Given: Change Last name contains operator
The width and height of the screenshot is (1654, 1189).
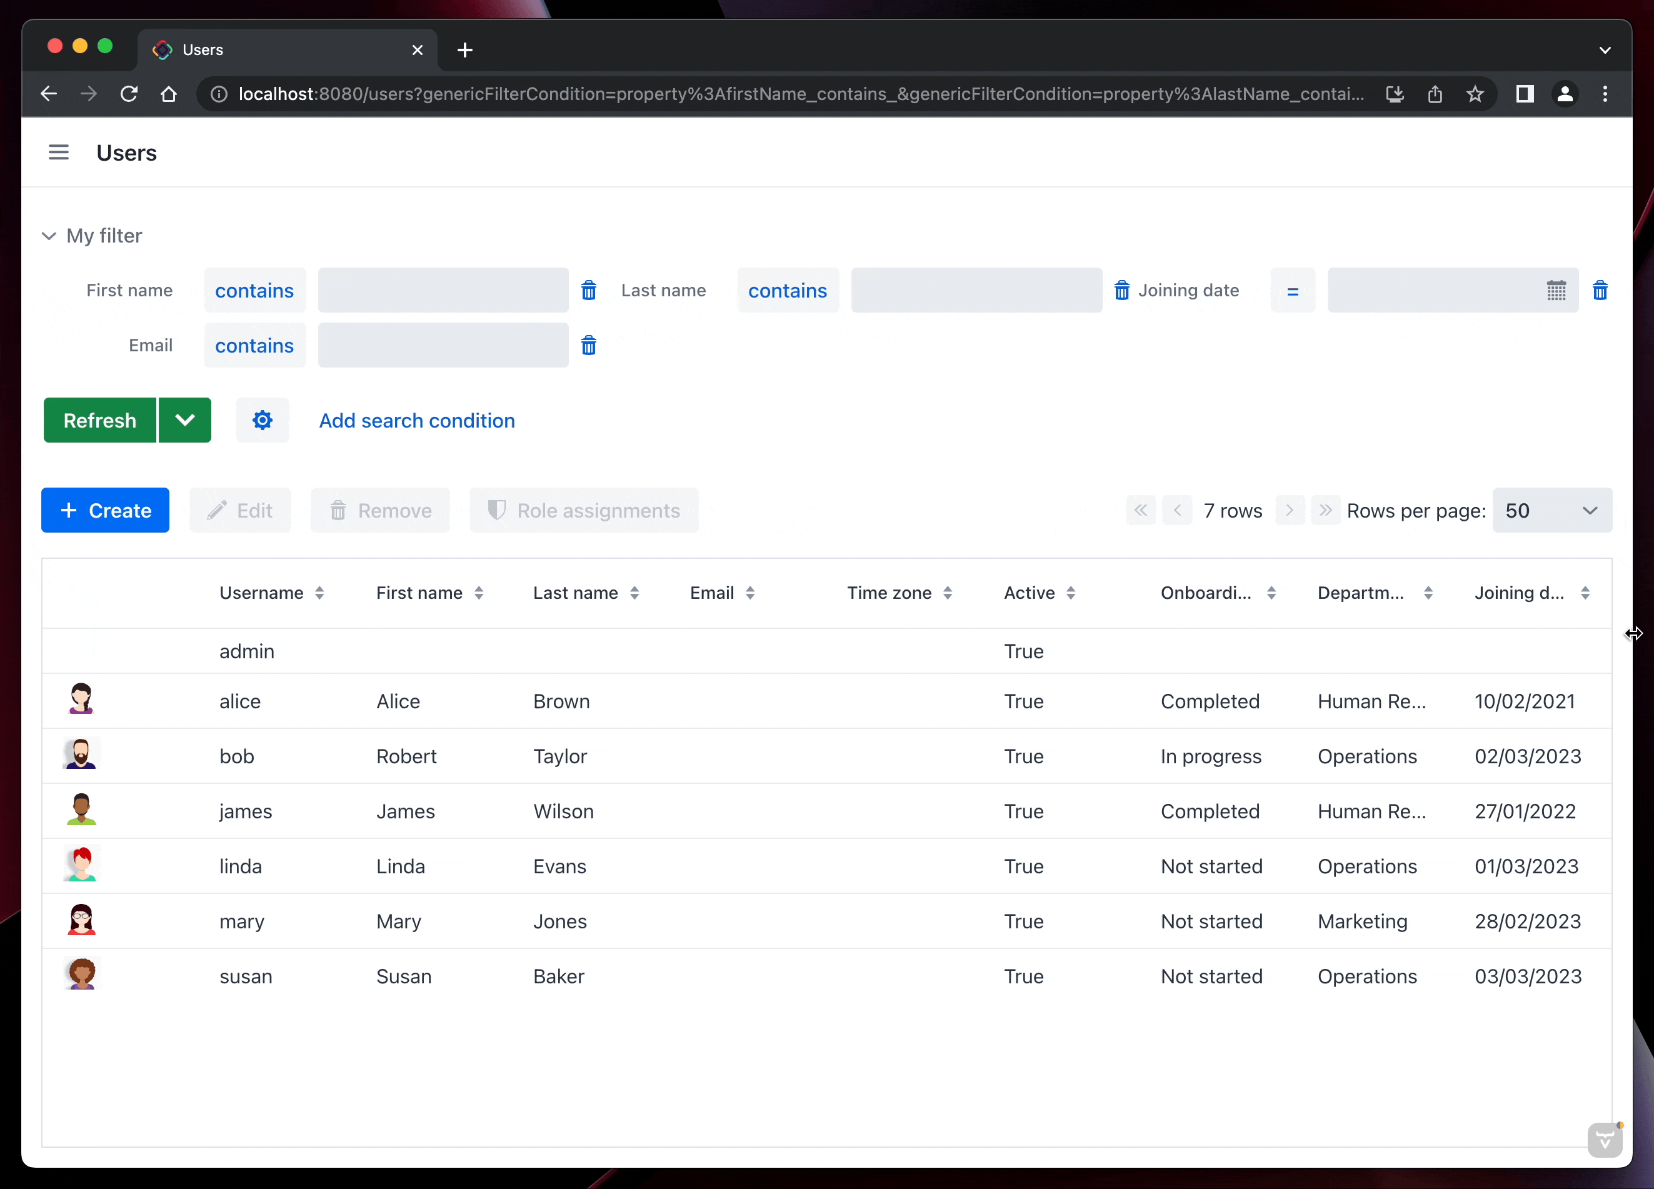Looking at the screenshot, I should click(788, 290).
